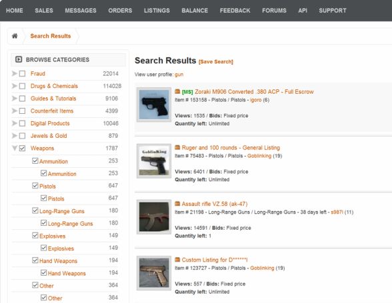Expand the Drugs & Chemicals category arrow
This screenshot has width=392, height=303.
pyautogui.click(x=15, y=86)
